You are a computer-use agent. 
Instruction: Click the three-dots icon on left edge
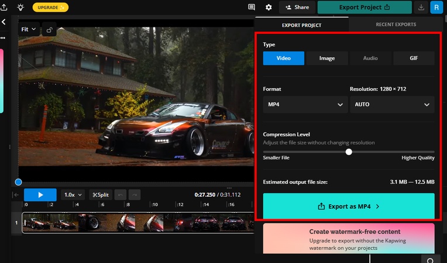[x=2, y=38]
